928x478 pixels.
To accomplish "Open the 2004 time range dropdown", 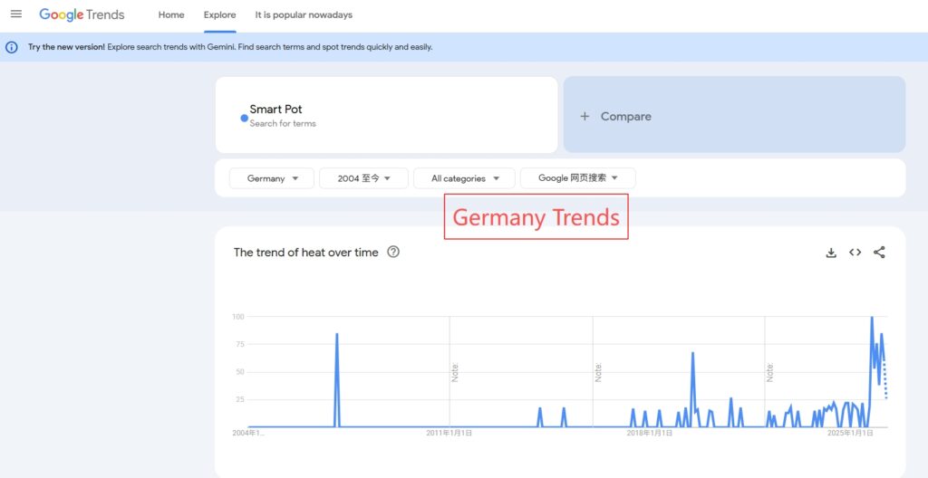I will tap(363, 178).
